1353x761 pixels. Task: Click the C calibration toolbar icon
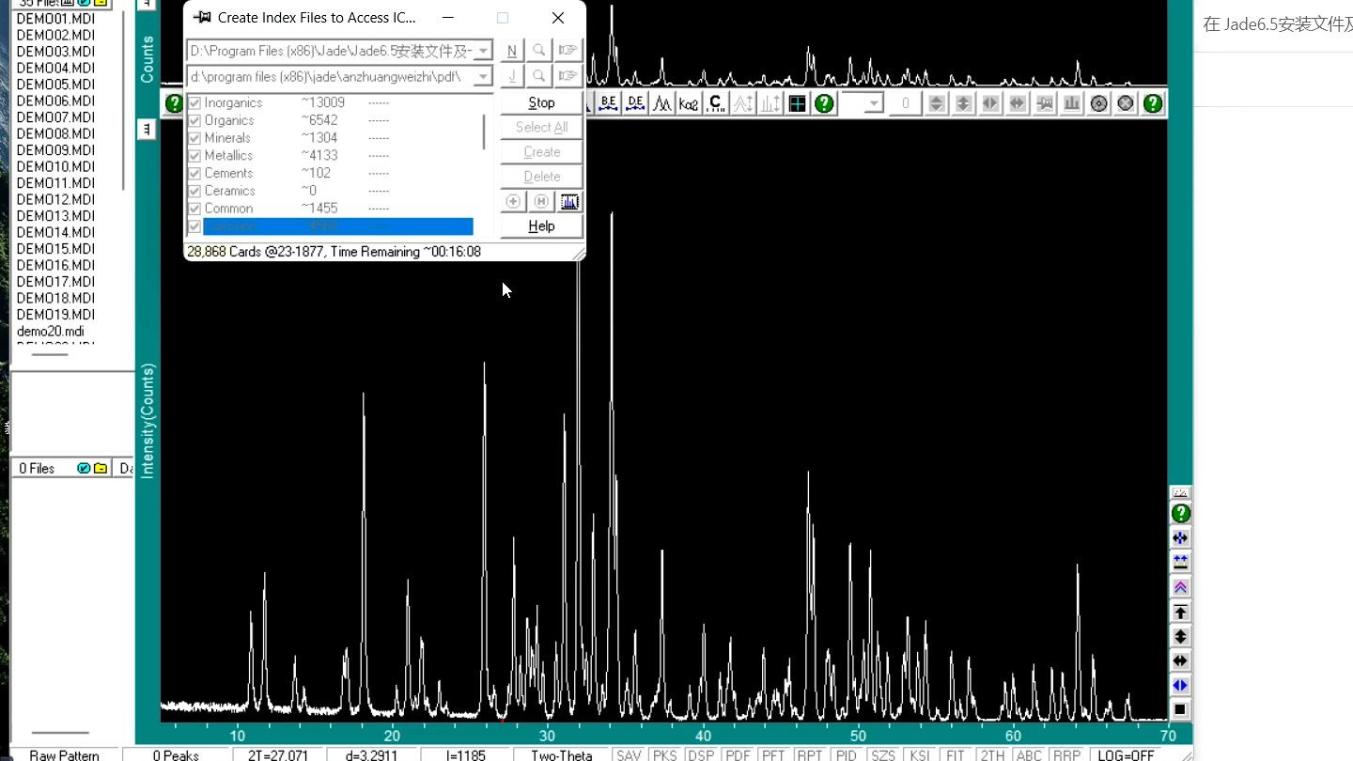716,103
